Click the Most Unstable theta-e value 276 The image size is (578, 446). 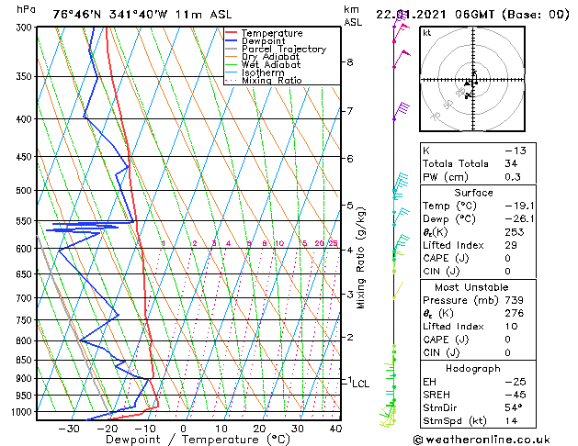(515, 314)
